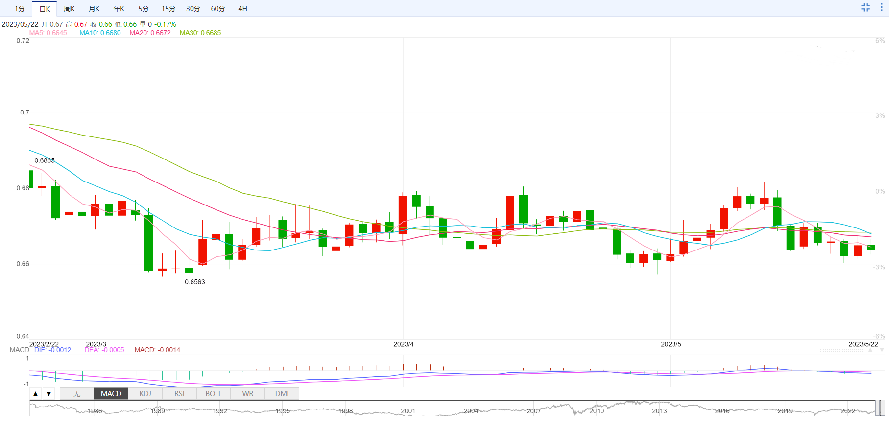
Task: Click the 2023/4 date axis label
Action: click(404, 344)
